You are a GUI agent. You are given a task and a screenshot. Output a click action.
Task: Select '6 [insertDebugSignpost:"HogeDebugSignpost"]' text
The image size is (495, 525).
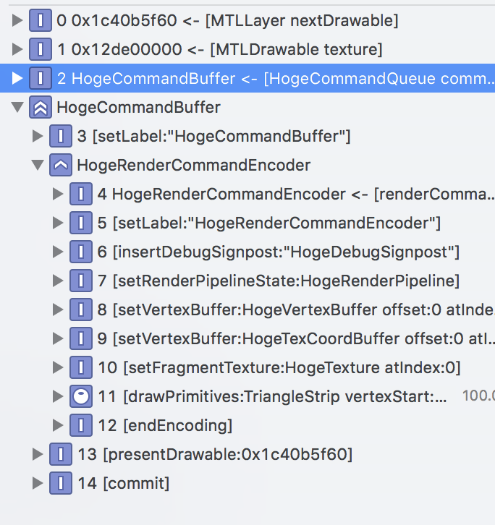[278, 252]
